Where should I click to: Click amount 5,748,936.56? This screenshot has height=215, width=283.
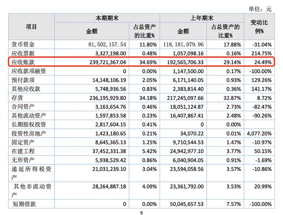(x=111, y=89)
